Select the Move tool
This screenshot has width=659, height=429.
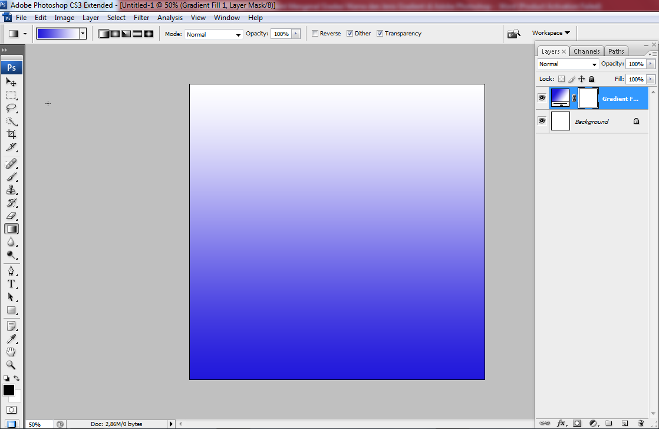pos(11,82)
